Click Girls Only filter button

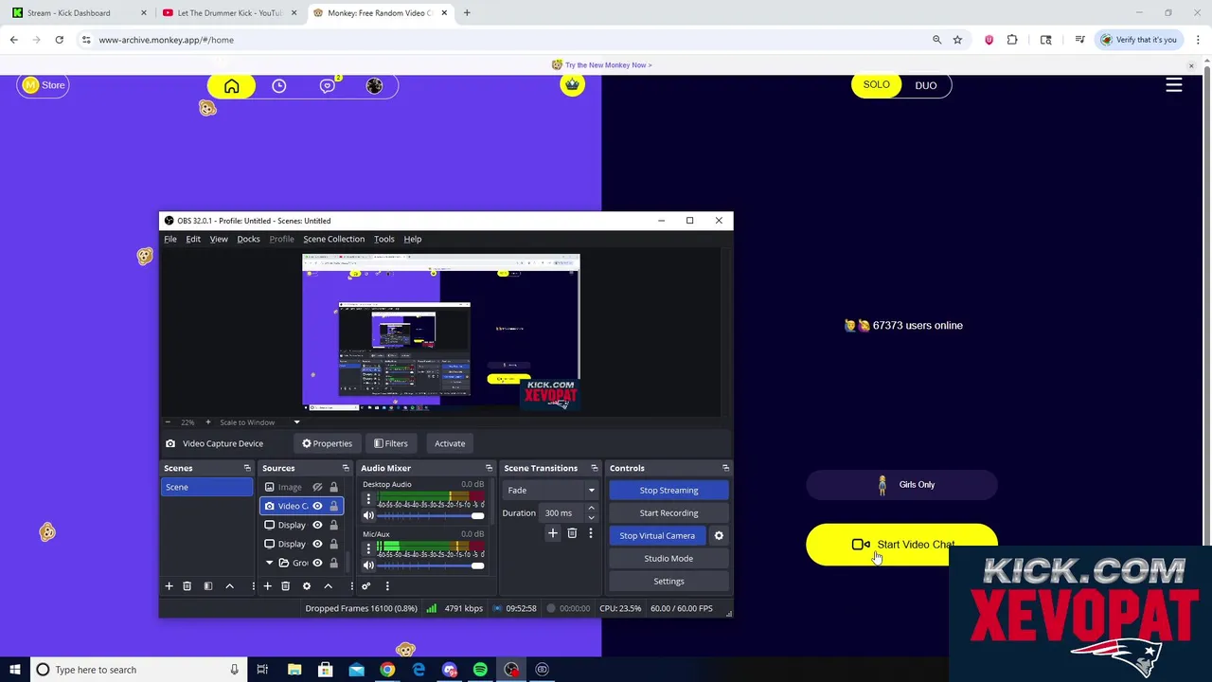(x=901, y=485)
